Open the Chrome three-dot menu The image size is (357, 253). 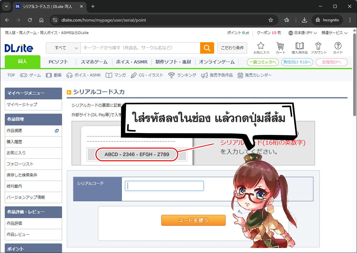(350, 20)
